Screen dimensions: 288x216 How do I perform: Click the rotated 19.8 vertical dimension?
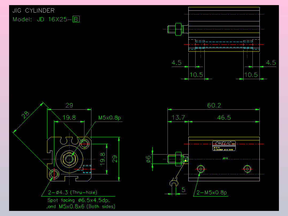[x=103, y=159]
